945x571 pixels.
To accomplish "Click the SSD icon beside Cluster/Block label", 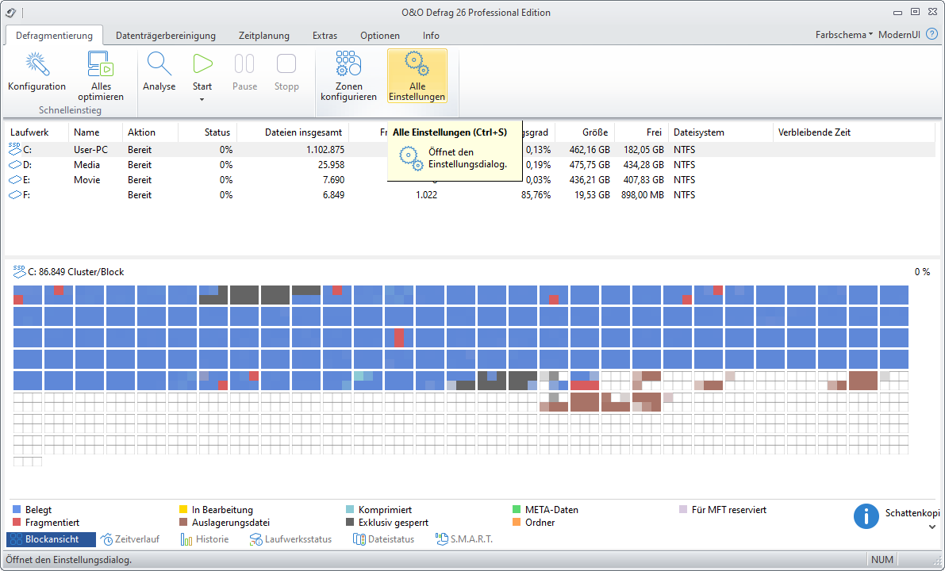I will click(19, 272).
